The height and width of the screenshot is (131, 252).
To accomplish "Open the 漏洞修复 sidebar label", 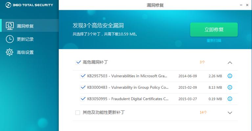I will click(25, 26).
